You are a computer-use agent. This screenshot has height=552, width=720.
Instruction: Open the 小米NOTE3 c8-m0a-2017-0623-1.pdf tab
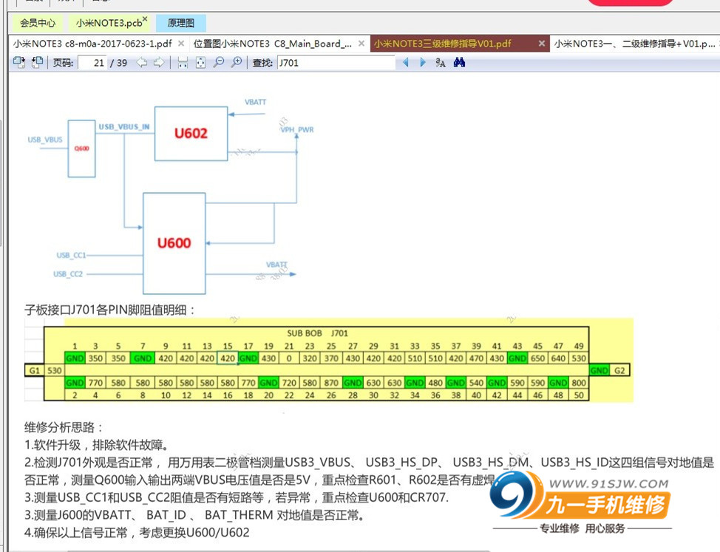(92, 44)
